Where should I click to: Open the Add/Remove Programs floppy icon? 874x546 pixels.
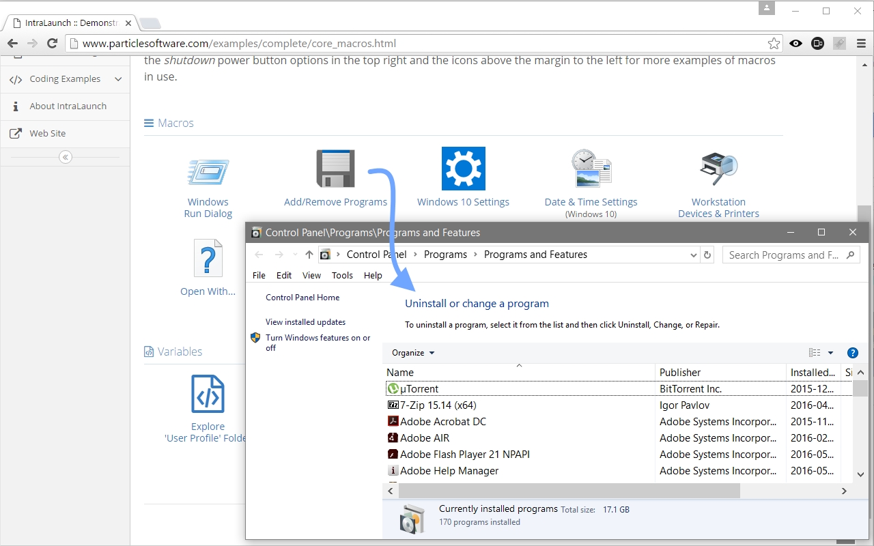[335, 169]
